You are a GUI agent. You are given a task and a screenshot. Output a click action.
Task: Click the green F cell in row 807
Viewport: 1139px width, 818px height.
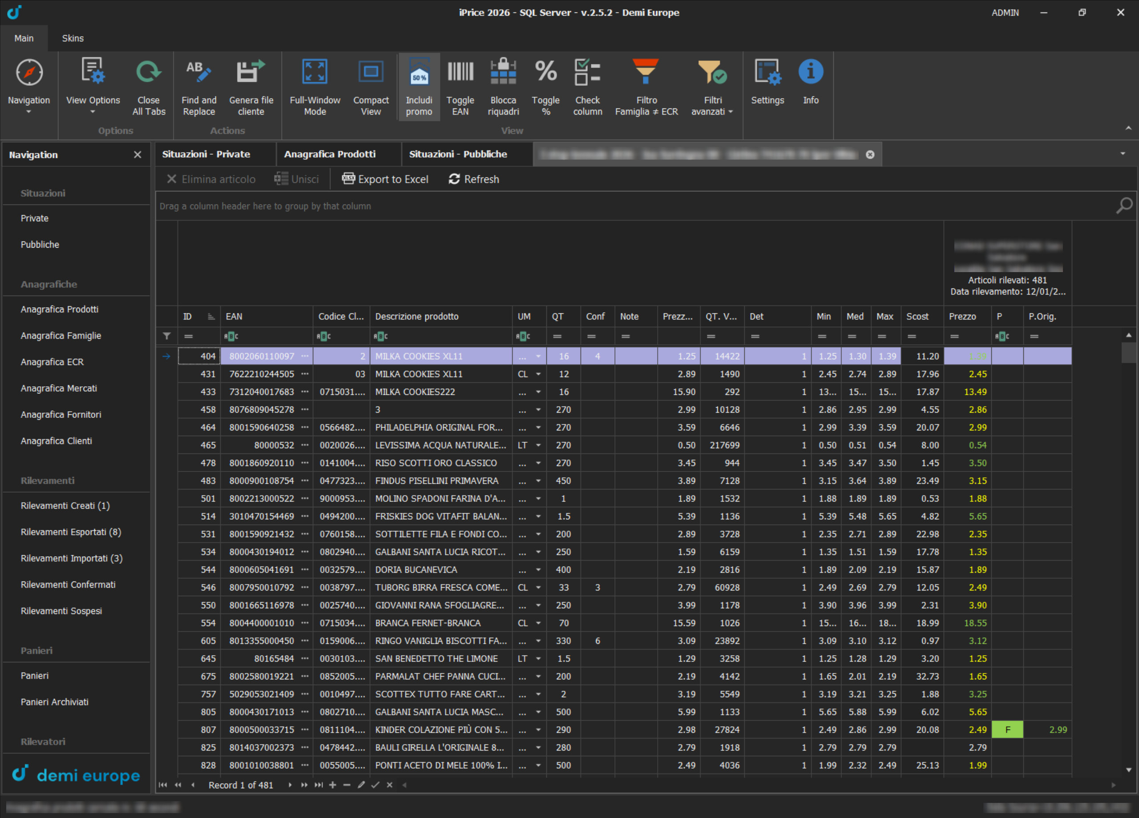pos(1007,730)
